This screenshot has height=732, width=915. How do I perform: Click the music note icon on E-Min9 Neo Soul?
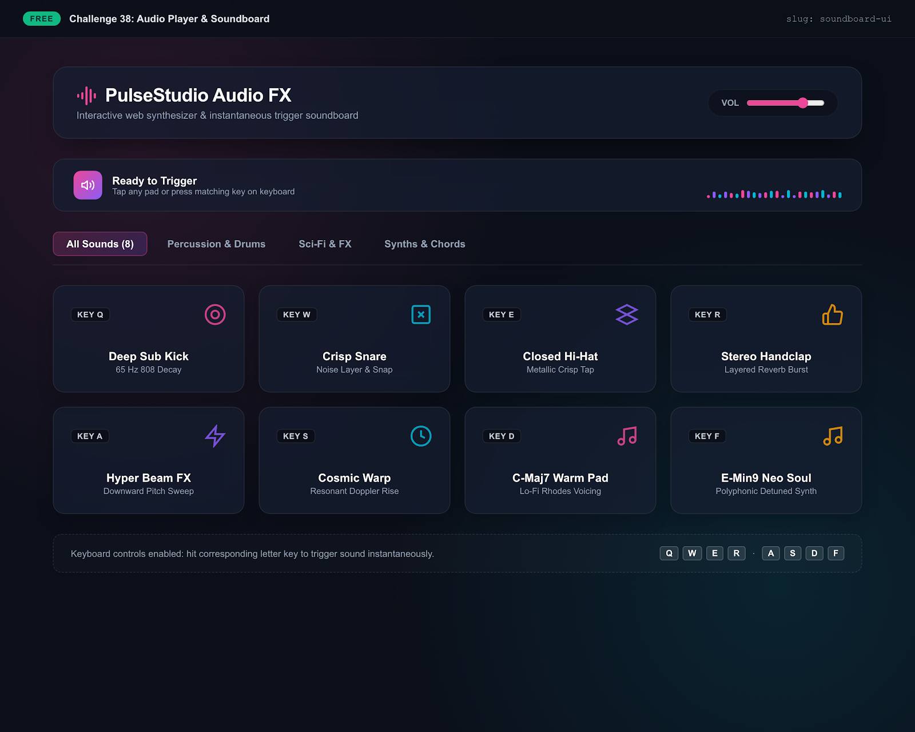pyautogui.click(x=833, y=436)
